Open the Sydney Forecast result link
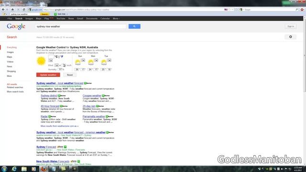 coord(46,147)
